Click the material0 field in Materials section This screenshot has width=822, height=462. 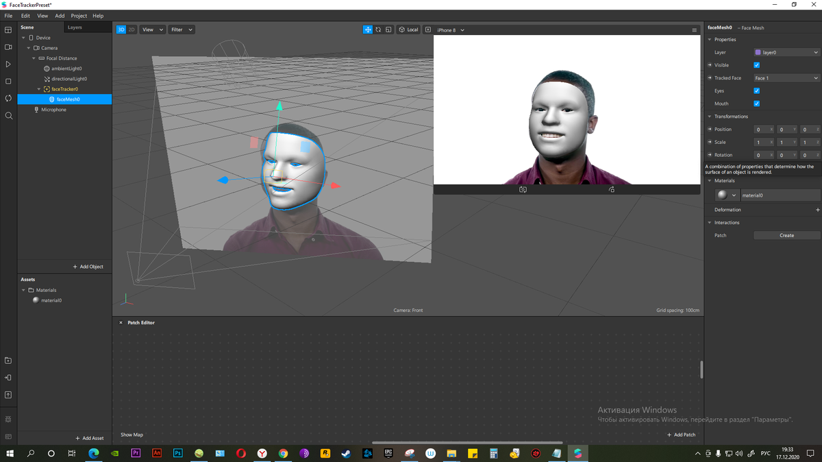pos(780,195)
